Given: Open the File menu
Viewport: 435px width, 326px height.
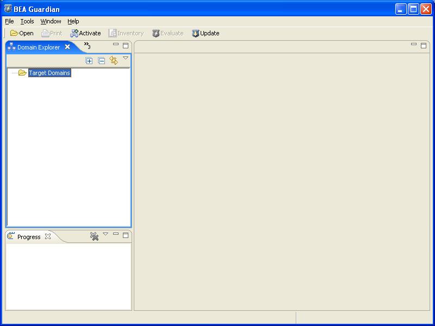Looking at the screenshot, I should (x=9, y=21).
